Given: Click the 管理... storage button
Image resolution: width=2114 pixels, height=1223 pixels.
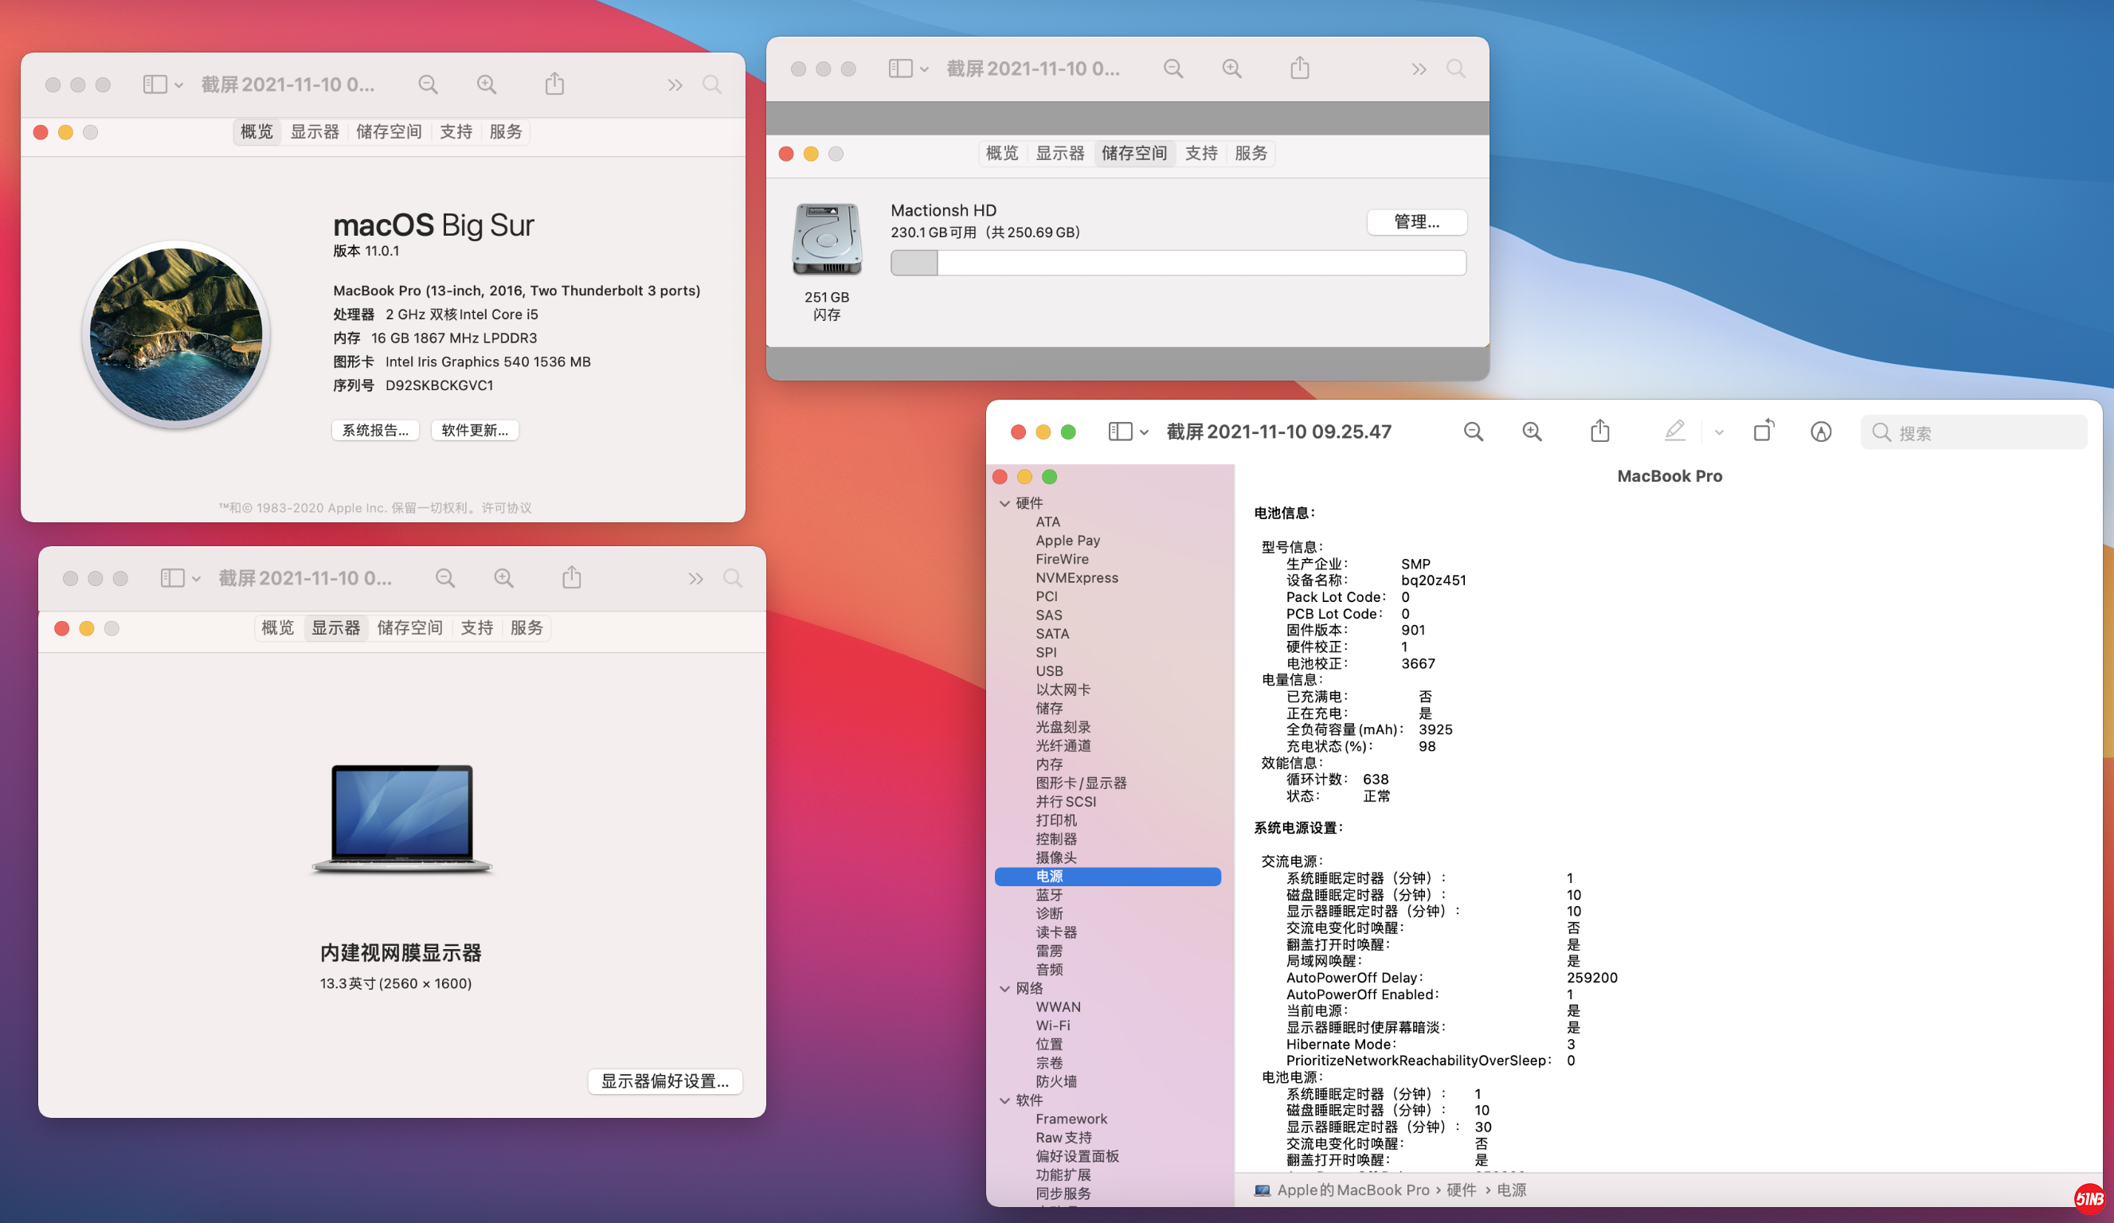Looking at the screenshot, I should click(x=1417, y=222).
